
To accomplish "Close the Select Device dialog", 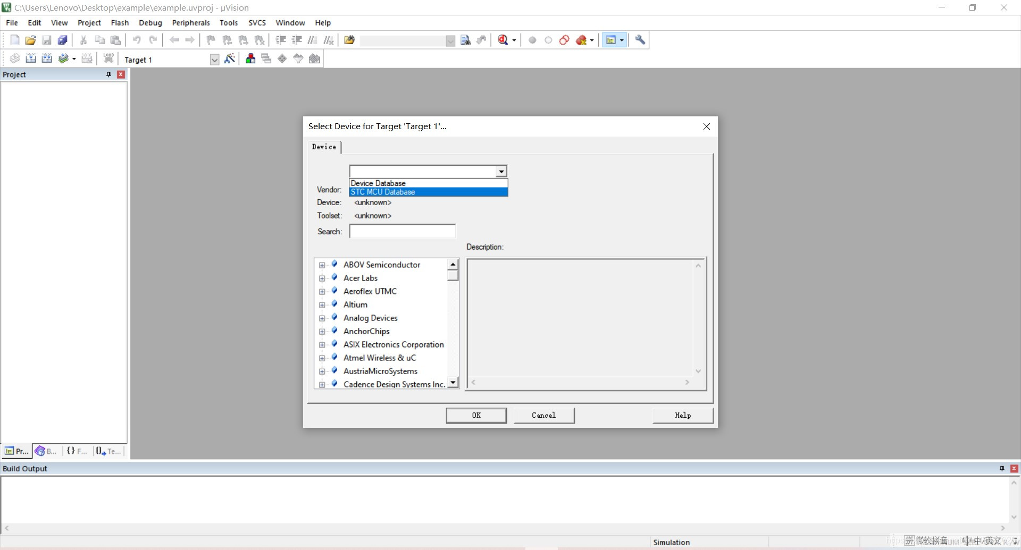I will tap(707, 126).
